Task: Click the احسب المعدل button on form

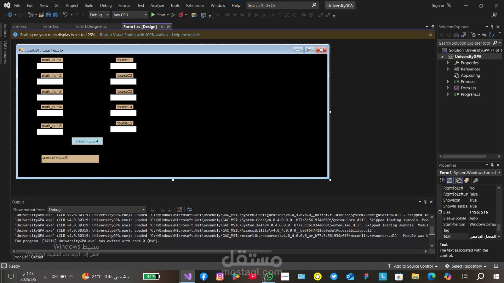Action: pyautogui.click(x=87, y=141)
